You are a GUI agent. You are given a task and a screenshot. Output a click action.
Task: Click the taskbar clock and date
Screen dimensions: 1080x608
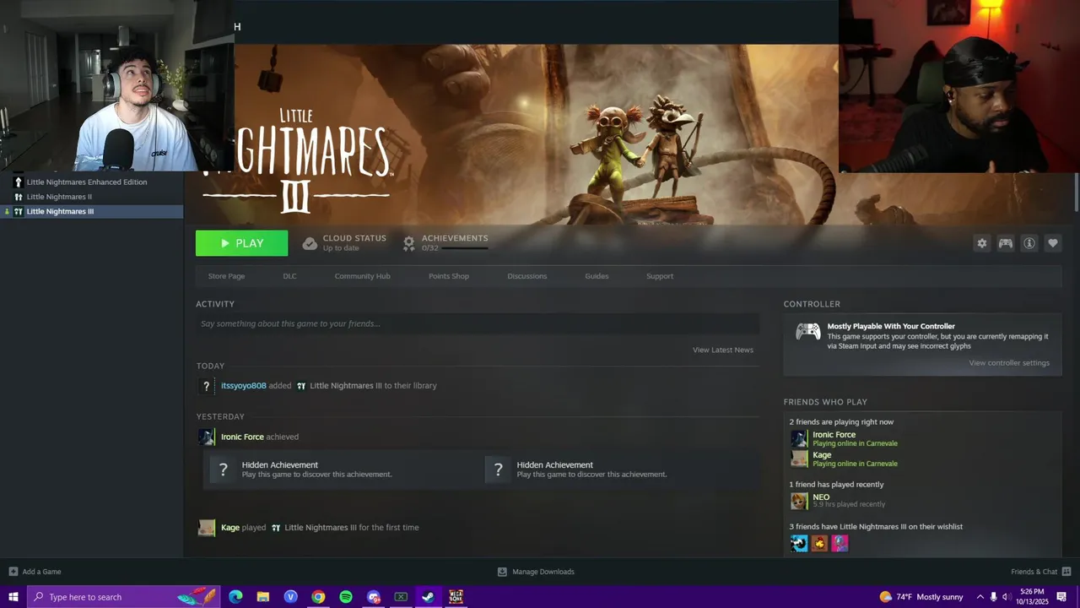(x=1032, y=597)
